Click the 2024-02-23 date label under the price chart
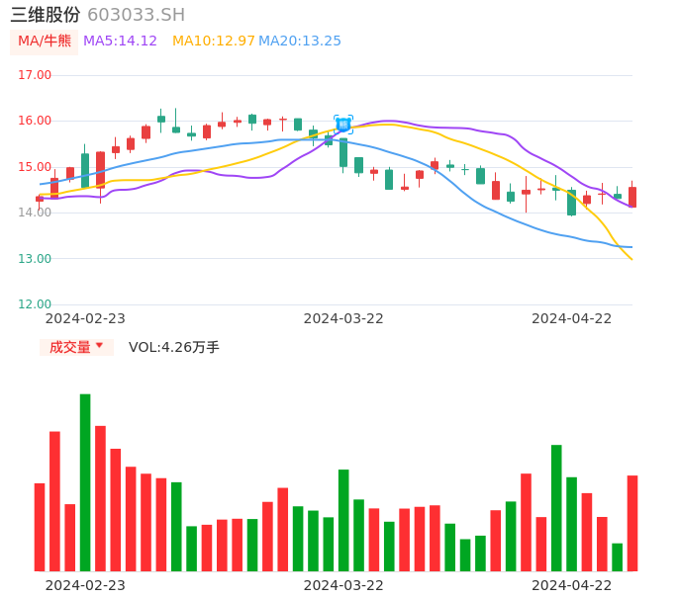Viewport: 679px width, 599px height. coord(85,318)
